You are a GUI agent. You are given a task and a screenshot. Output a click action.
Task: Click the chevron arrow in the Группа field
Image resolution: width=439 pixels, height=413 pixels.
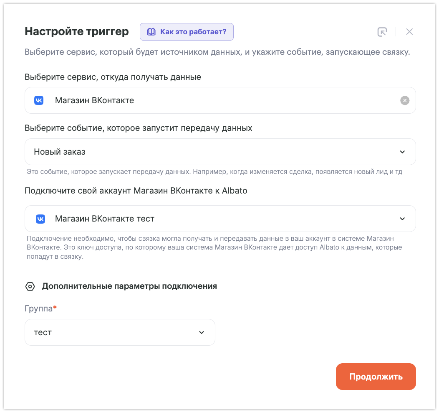point(202,332)
